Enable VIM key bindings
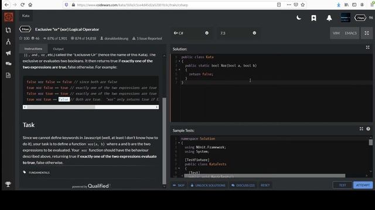The image size is (375, 210). click(336, 33)
